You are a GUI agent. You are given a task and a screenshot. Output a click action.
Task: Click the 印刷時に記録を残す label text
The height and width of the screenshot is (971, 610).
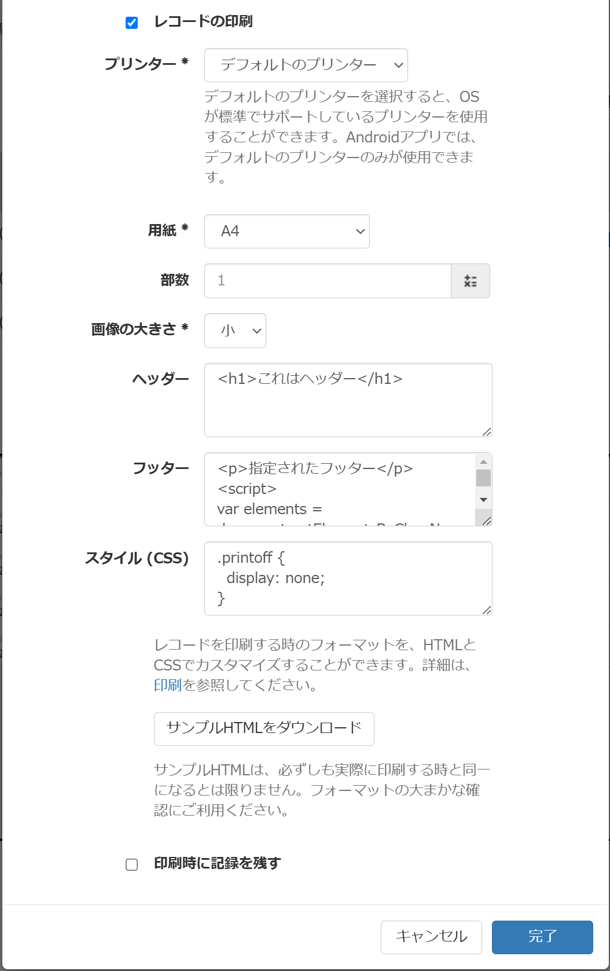(217, 863)
